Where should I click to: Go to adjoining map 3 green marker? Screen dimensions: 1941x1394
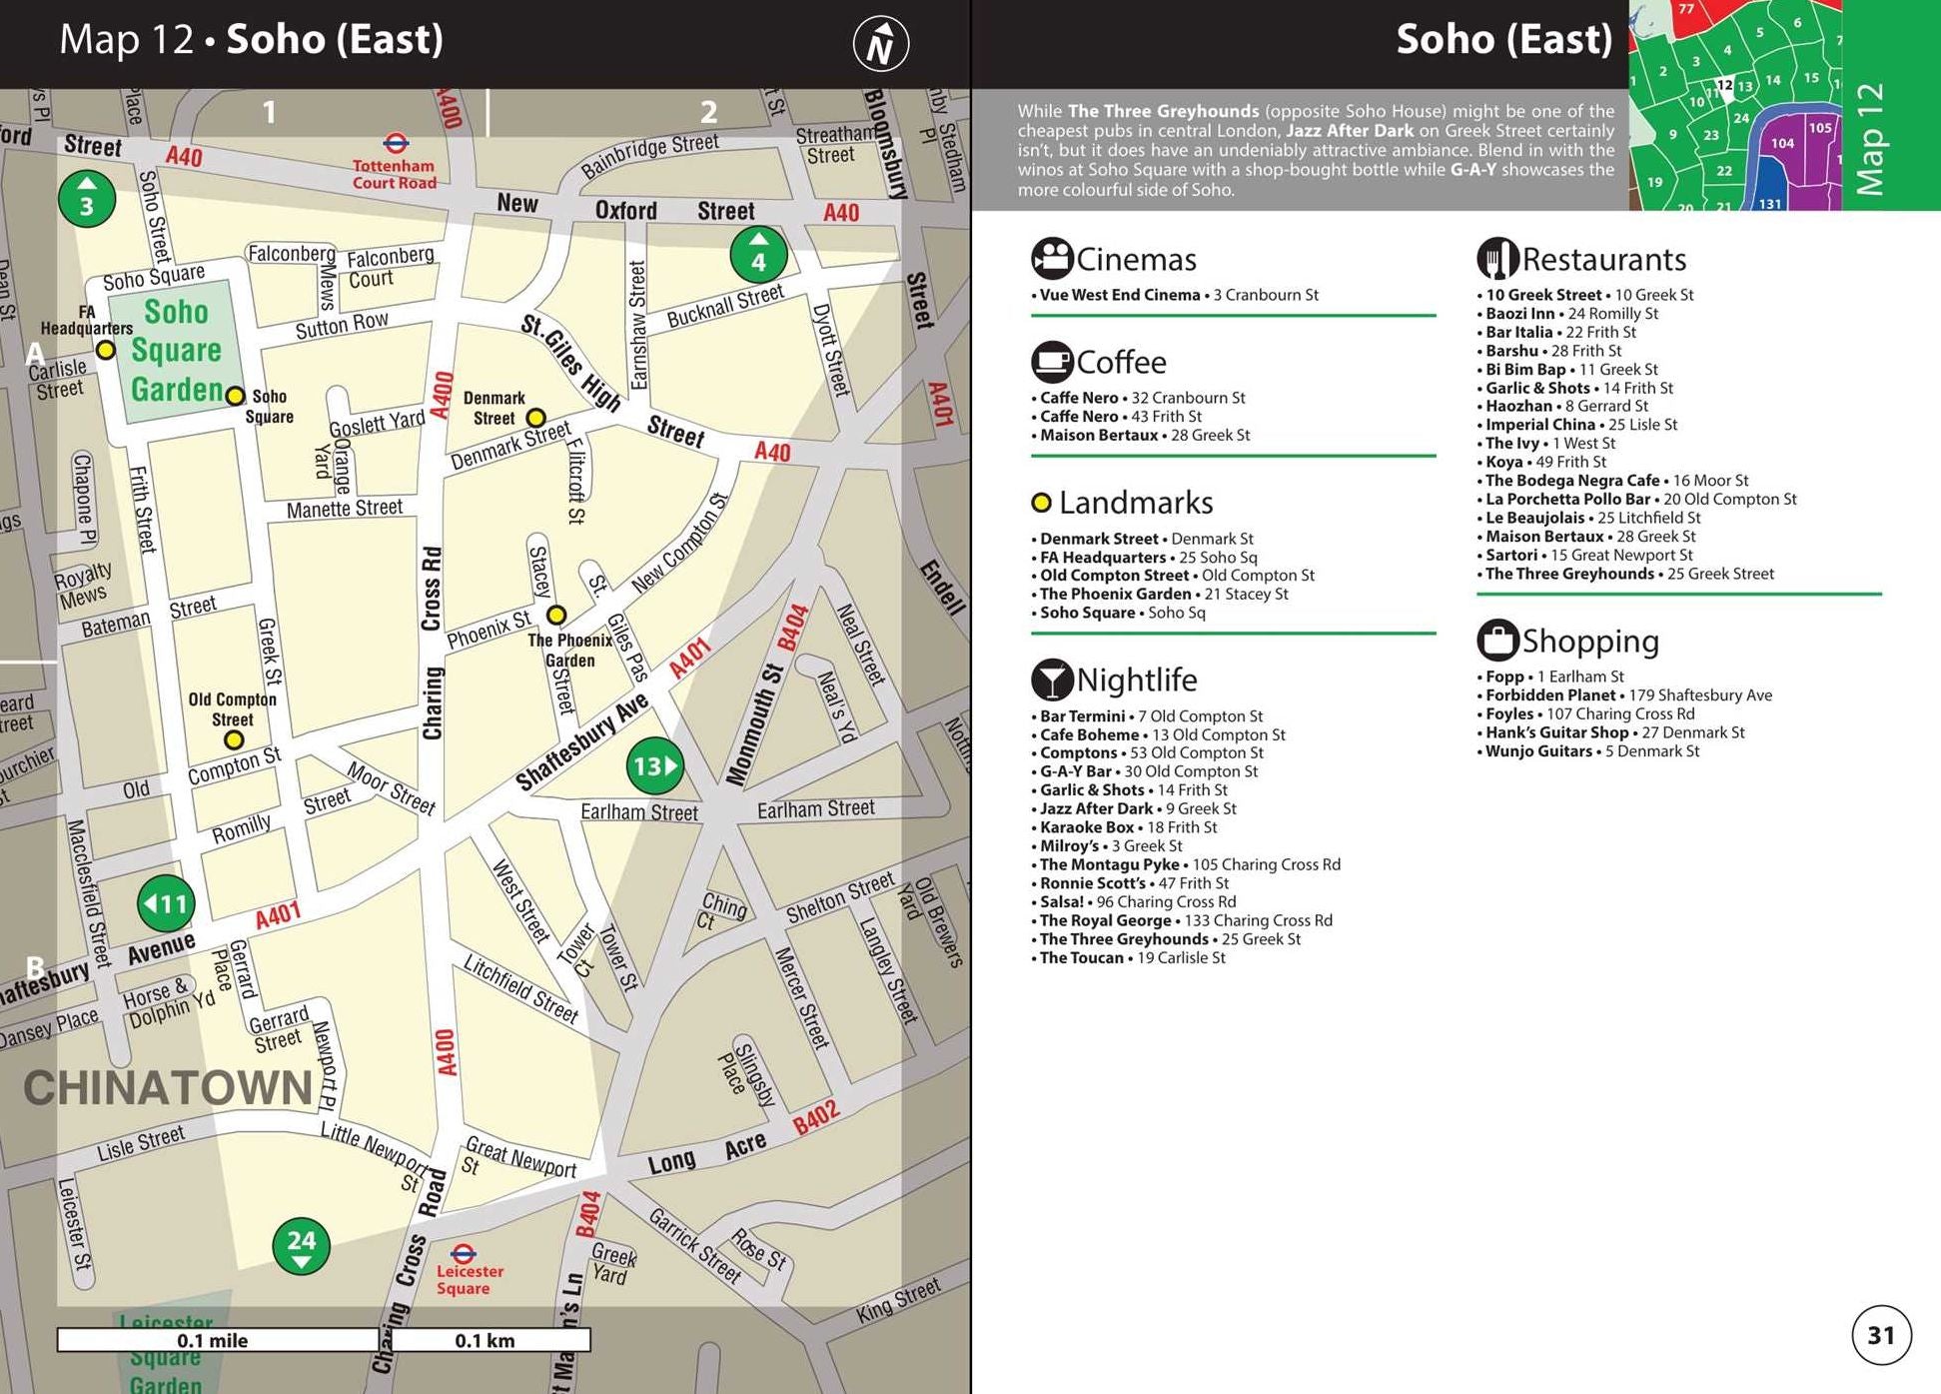point(87,199)
